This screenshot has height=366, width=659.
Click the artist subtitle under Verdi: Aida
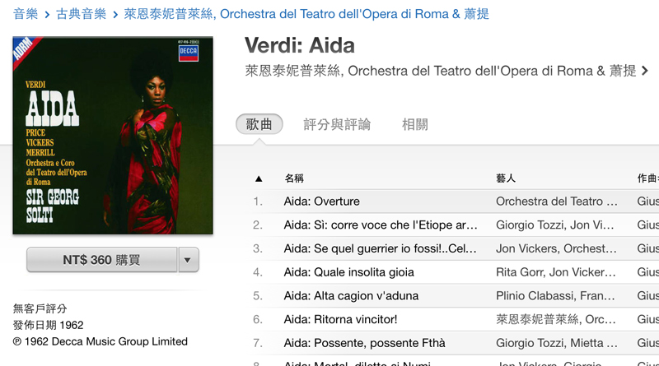(441, 71)
